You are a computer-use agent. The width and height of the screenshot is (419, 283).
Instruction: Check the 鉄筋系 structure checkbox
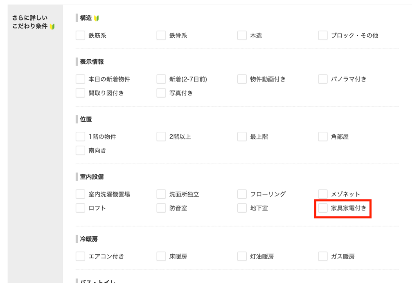80,36
